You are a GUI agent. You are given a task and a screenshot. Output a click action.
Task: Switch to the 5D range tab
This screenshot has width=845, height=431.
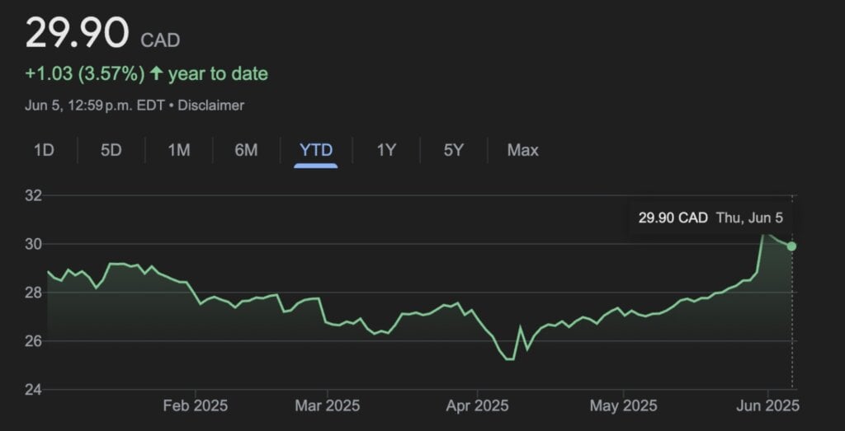pos(111,150)
